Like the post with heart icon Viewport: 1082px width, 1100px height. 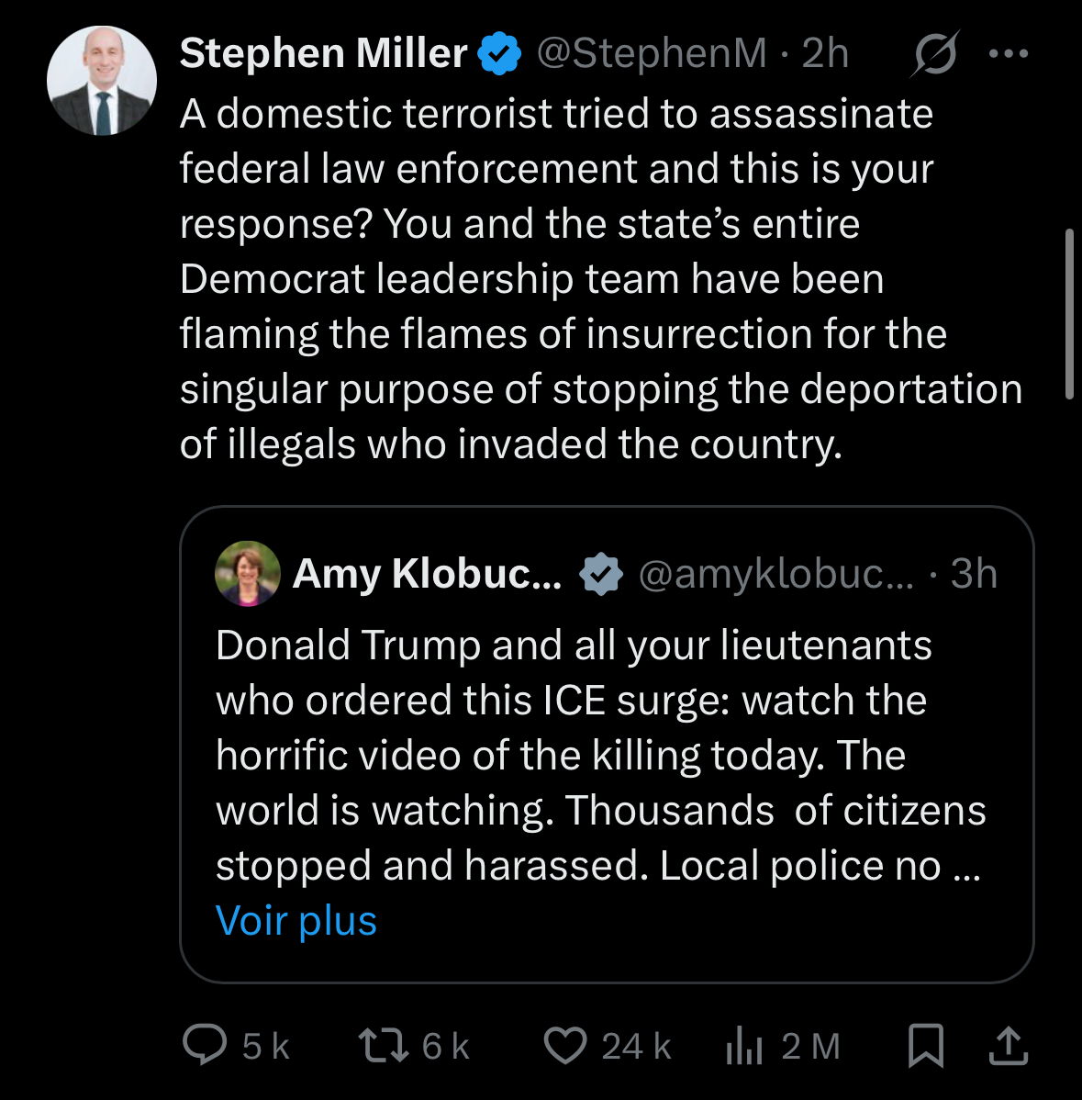point(564,1045)
